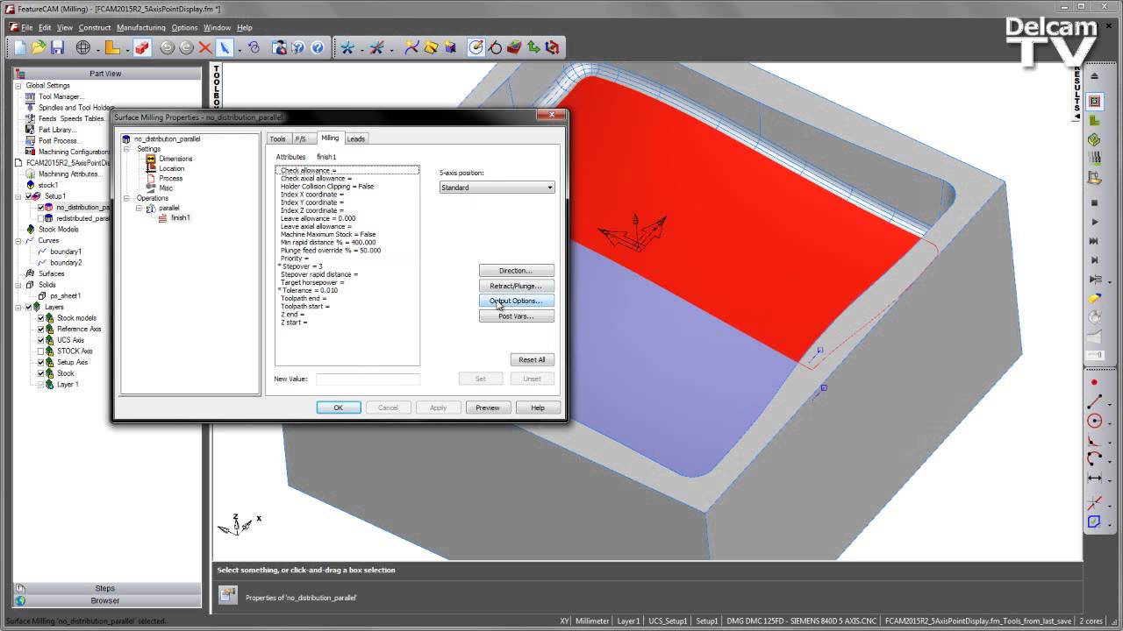Click the OK button in dialog

point(338,408)
